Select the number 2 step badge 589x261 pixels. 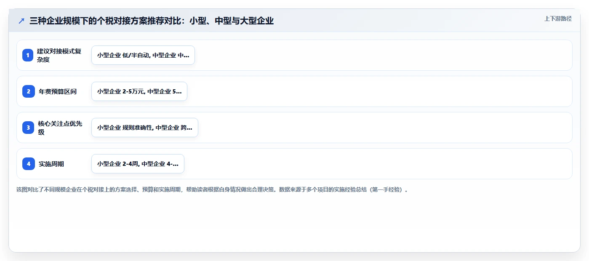pos(29,91)
